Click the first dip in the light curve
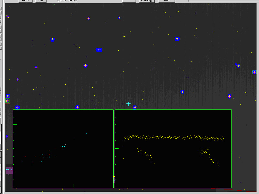This screenshot has width=259, height=194. pos(146,155)
